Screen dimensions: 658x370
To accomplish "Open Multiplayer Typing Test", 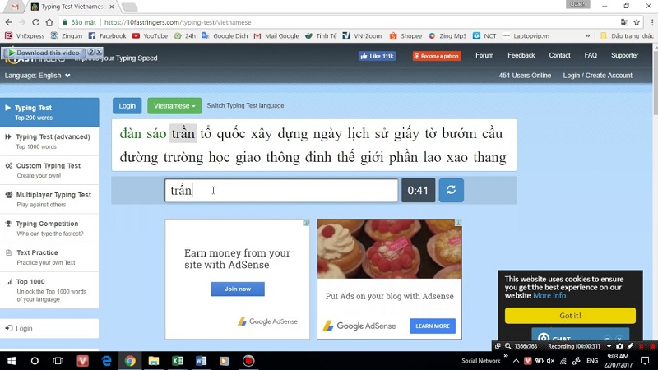I will (x=49, y=199).
